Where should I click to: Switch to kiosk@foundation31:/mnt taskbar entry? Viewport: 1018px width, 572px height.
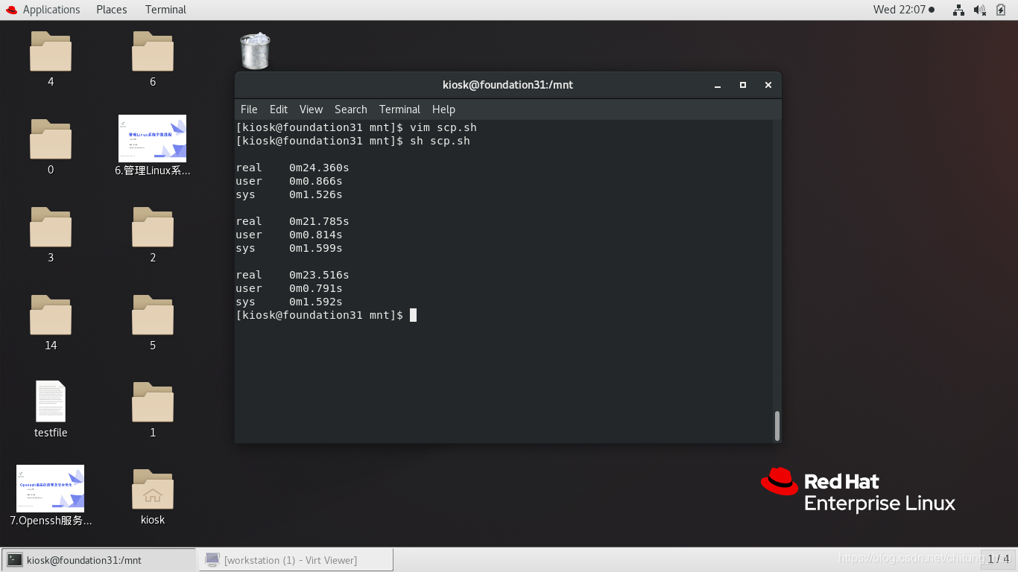(x=99, y=560)
